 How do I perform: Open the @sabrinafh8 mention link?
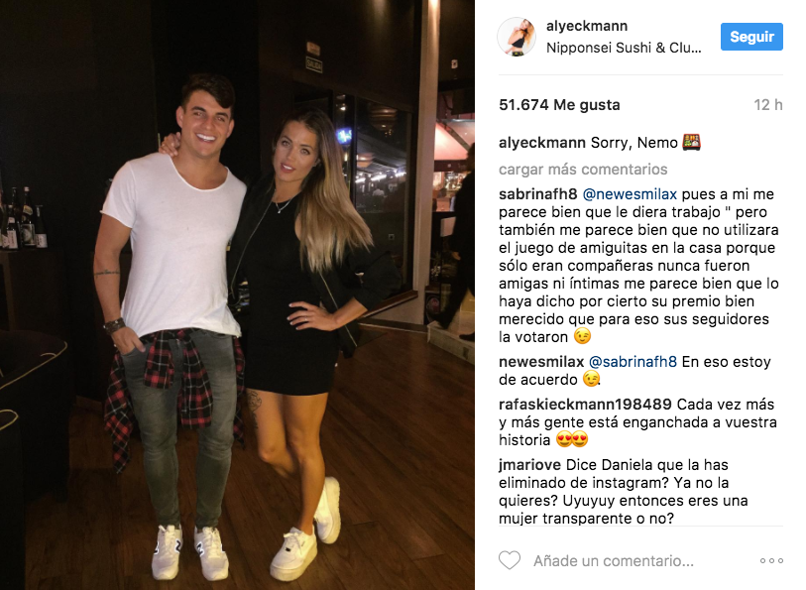coord(633,362)
